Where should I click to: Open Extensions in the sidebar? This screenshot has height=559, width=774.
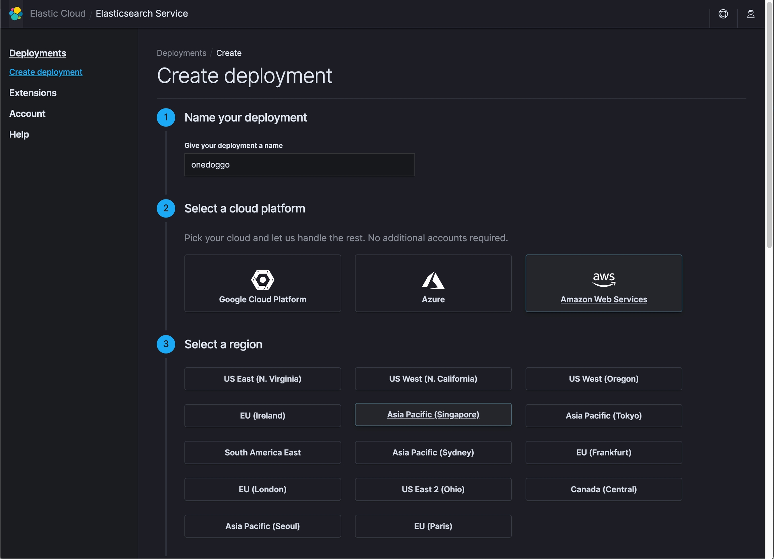pos(33,93)
